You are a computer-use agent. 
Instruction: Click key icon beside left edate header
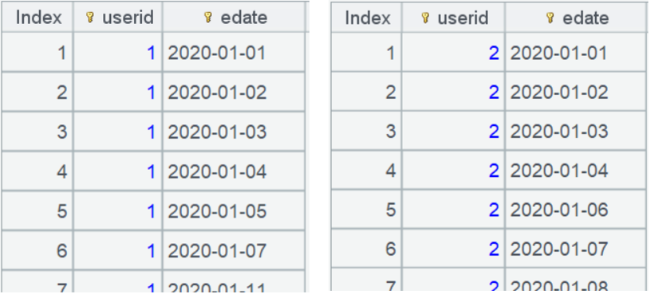pos(208,17)
